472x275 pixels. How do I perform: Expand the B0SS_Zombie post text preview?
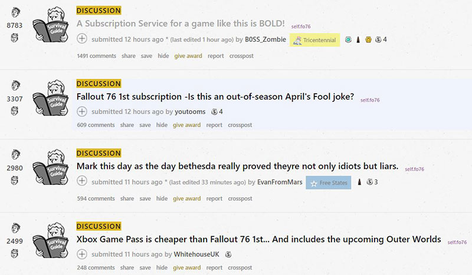click(x=82, y=39)
